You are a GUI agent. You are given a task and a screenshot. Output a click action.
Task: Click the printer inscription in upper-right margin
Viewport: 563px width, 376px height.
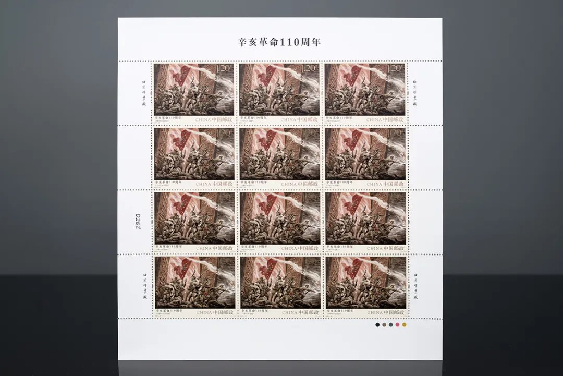(415, 93)
